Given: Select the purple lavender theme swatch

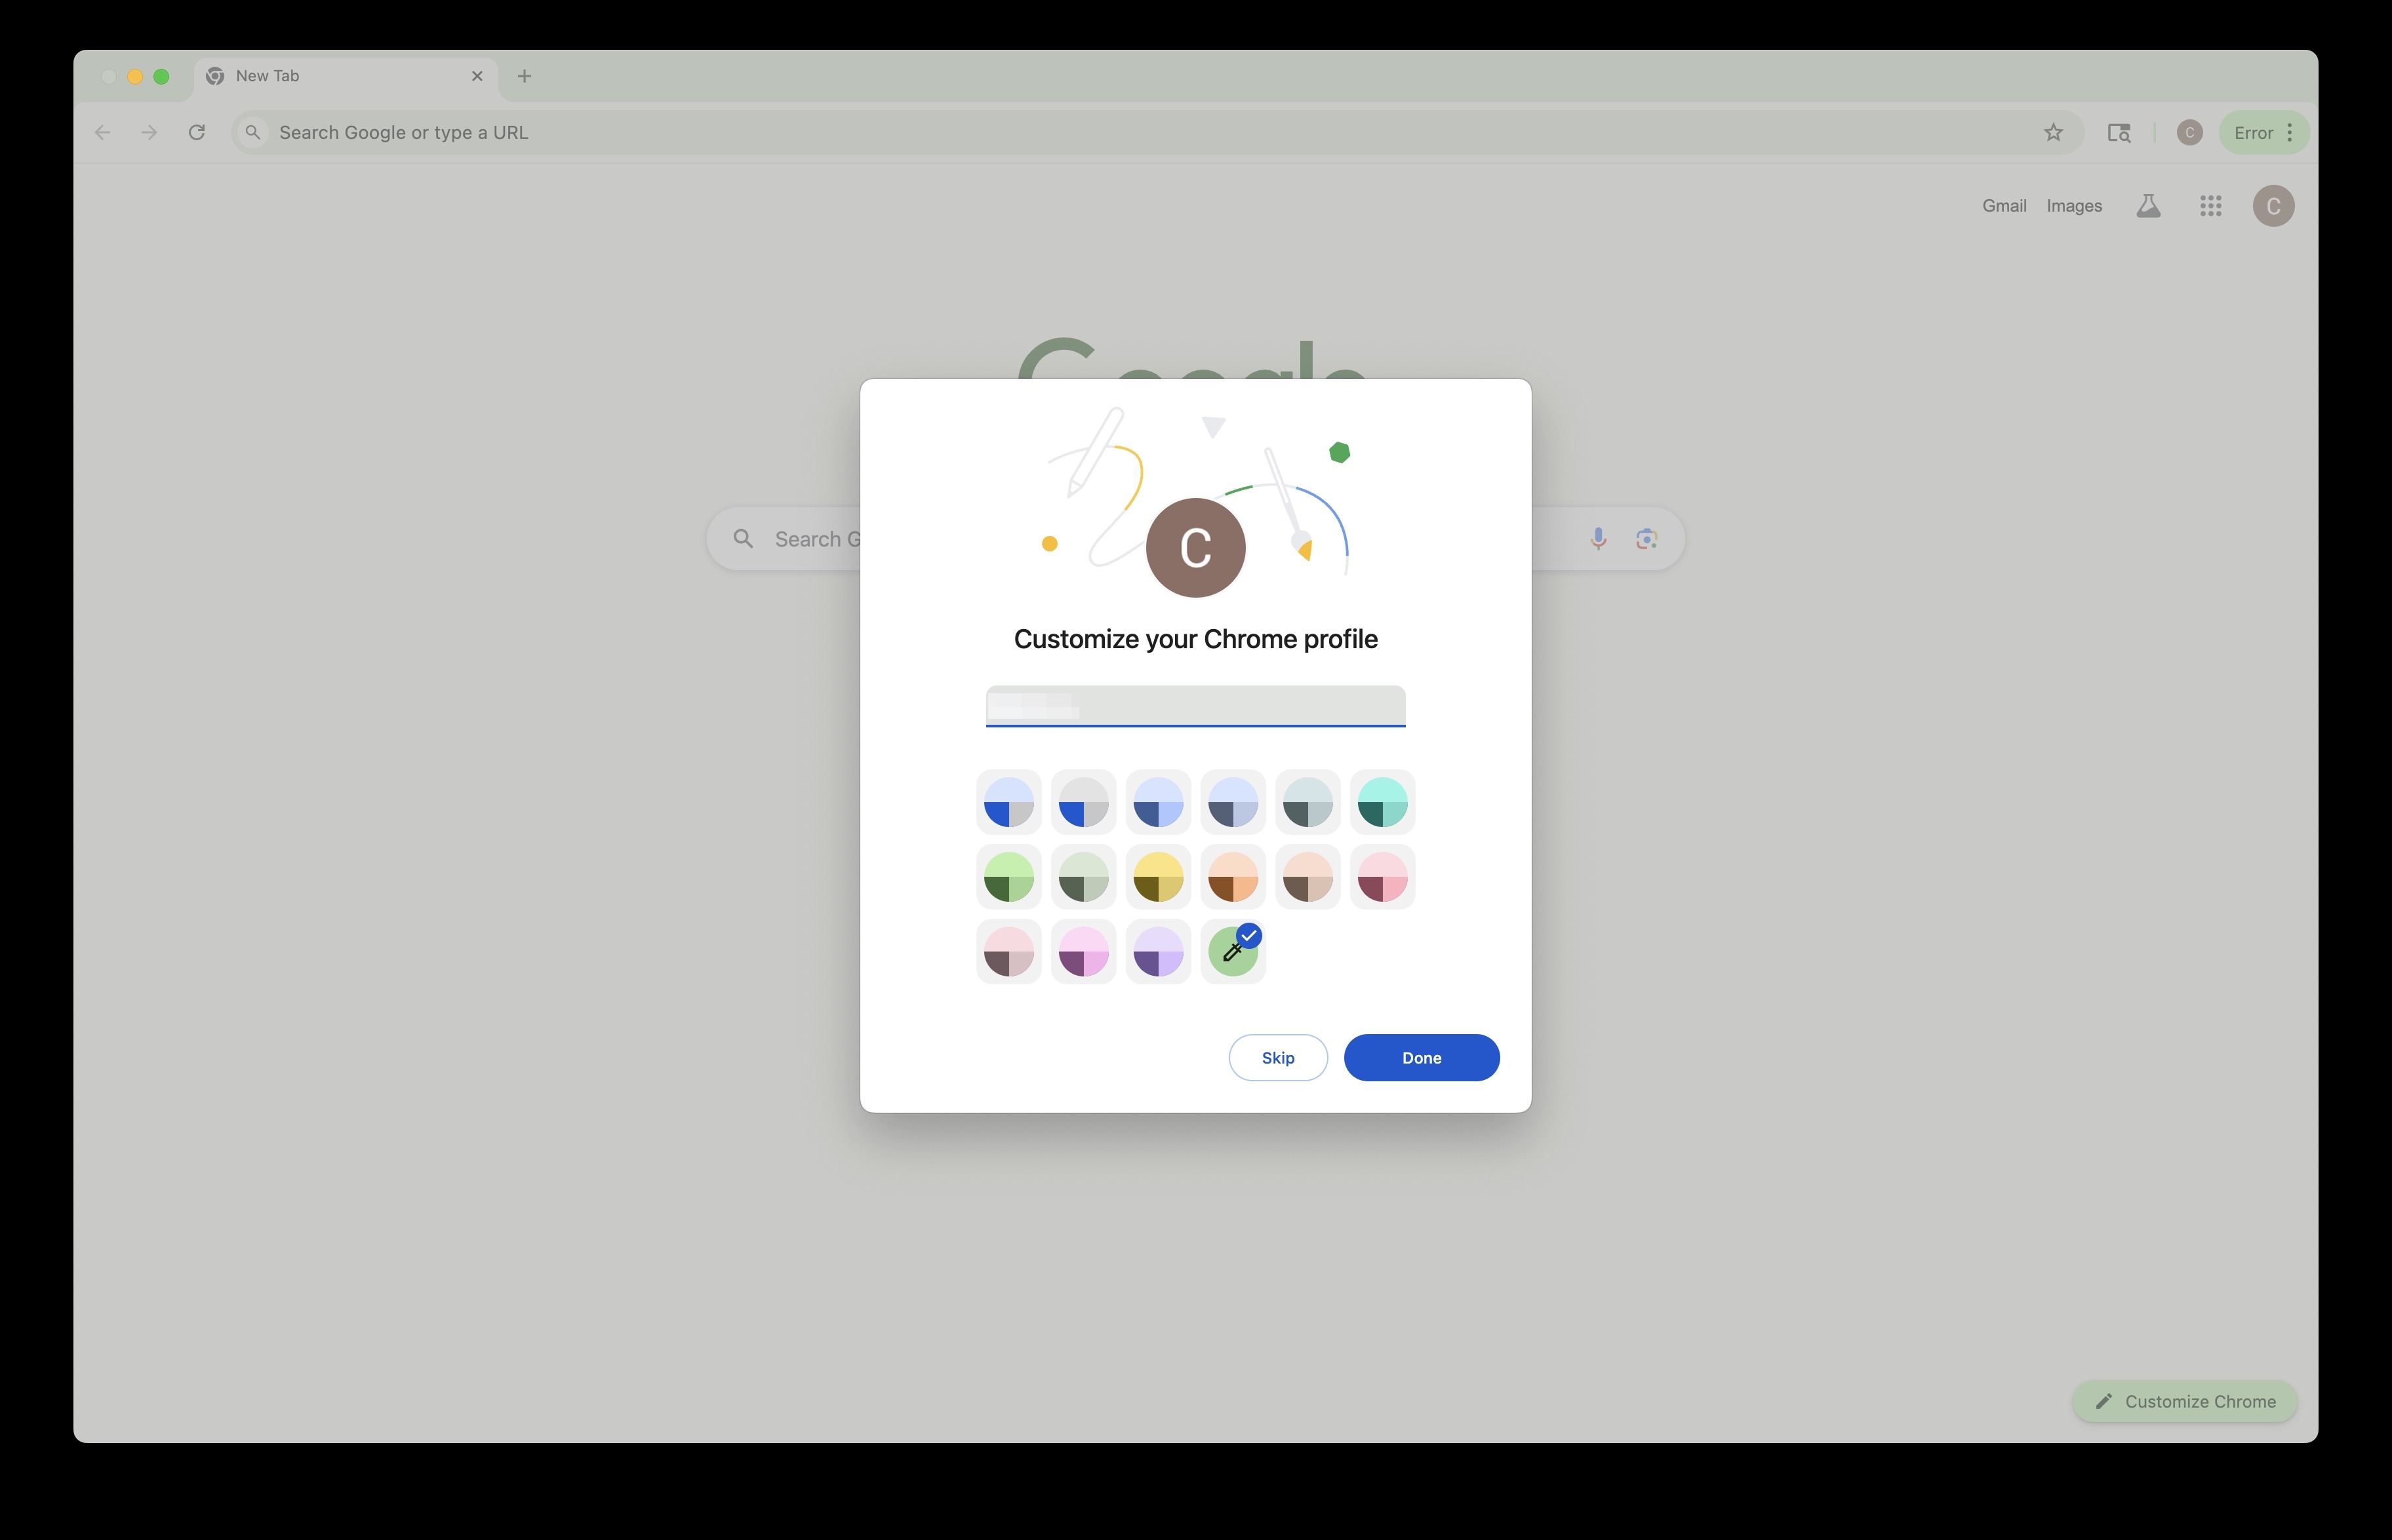Looking at the screenshot, I should 1159,952.
